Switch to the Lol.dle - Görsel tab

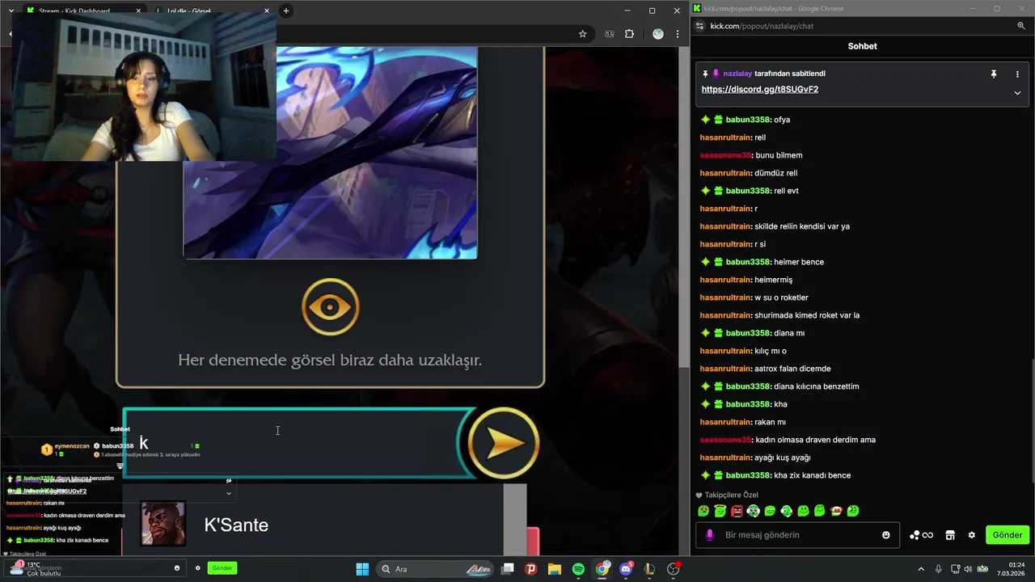point(212,11)
